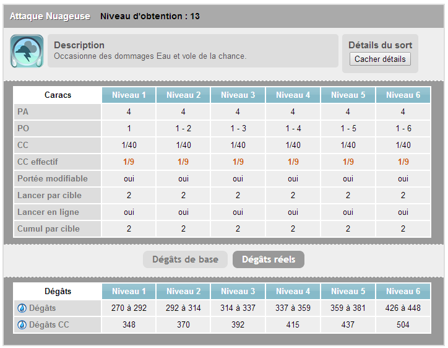Screen dimensions: 448x348
Task: Click the PO row label
Action: click(23, 128)
